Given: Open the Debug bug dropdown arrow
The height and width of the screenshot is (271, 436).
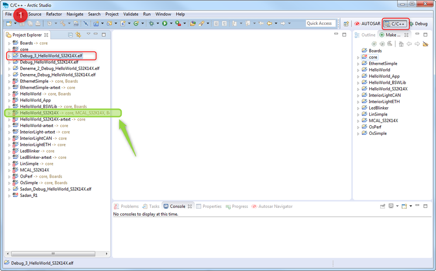Looking at the screenshot, I should (158, 24).
